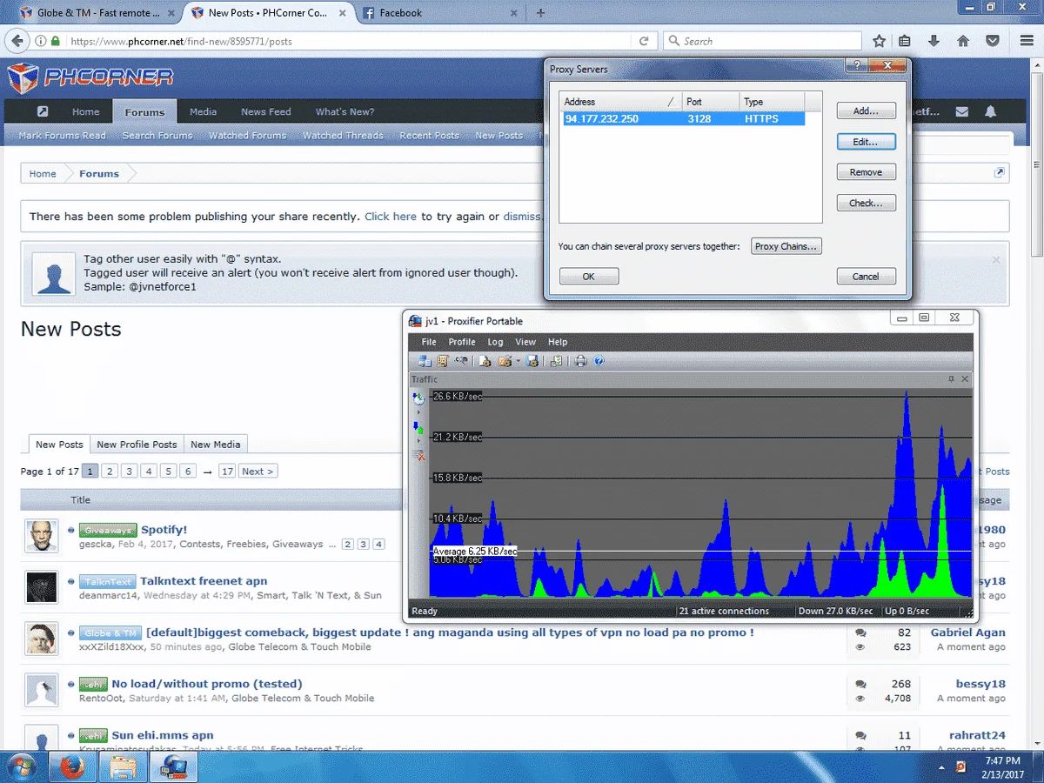1044x783 pixels.
Task: Click the phcorner.net address bar
Action: pos(348,41)
